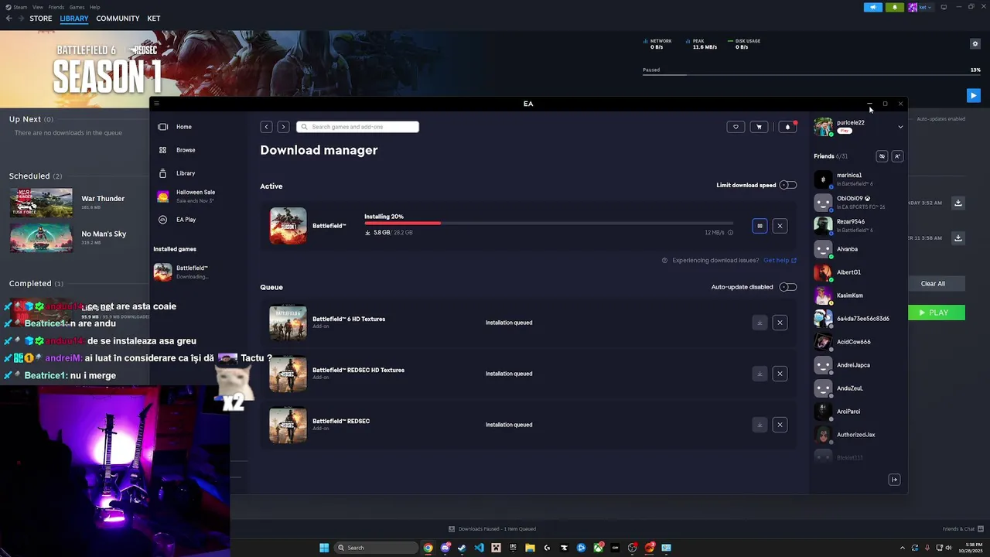Viewport: 990px width, 557px height.
Task: Click Get help link
Action: coord(780,261)
